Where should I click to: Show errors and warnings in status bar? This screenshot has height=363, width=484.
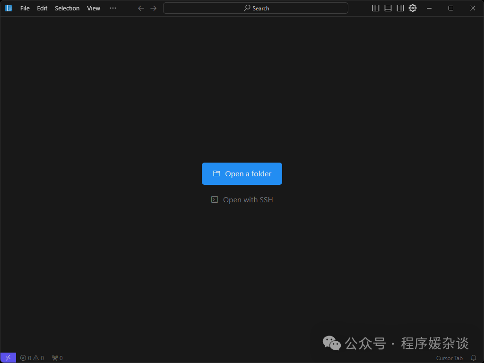pos(32,358)
